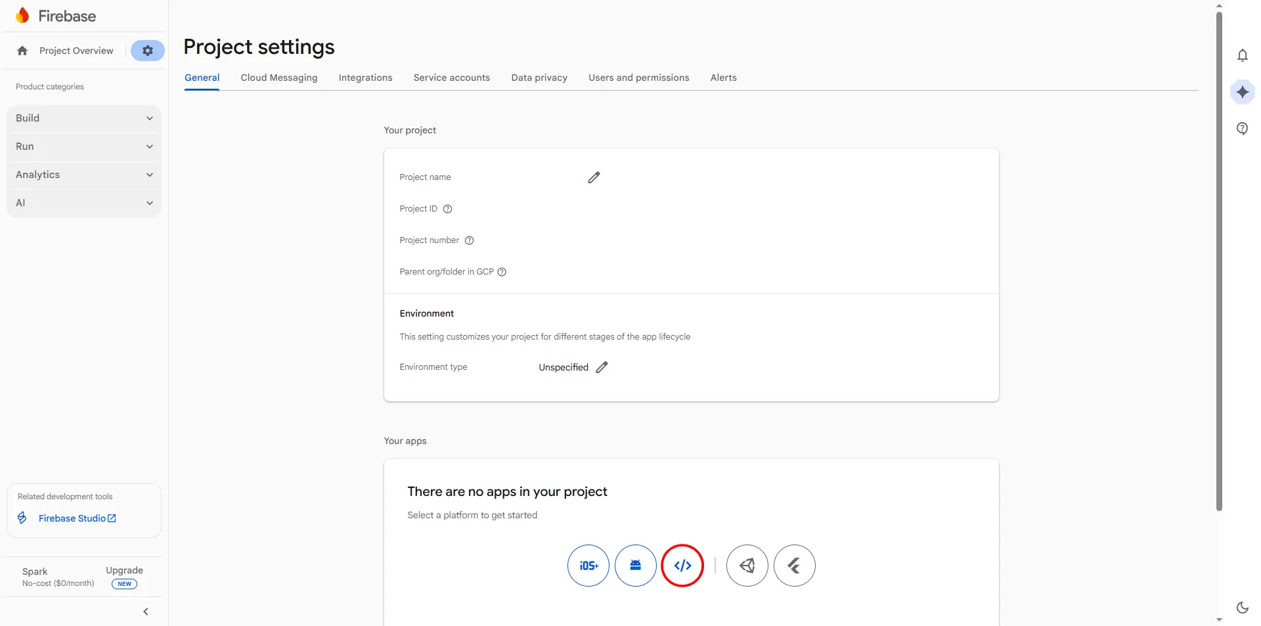Expand the Build category
The height and width of the screenshot is (626, 1261).
(x=84, y=118)
